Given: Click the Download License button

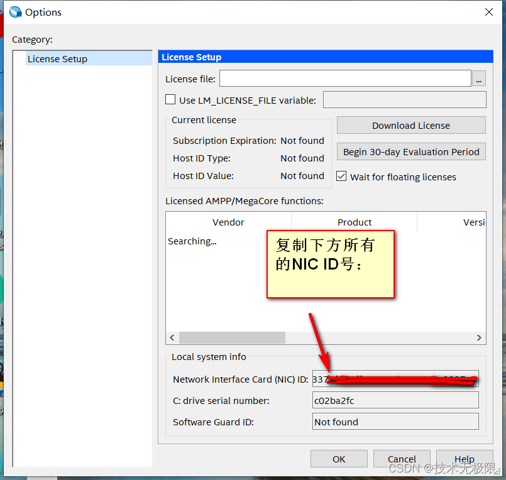Looking at the screenshot, I should pos(411,125).
